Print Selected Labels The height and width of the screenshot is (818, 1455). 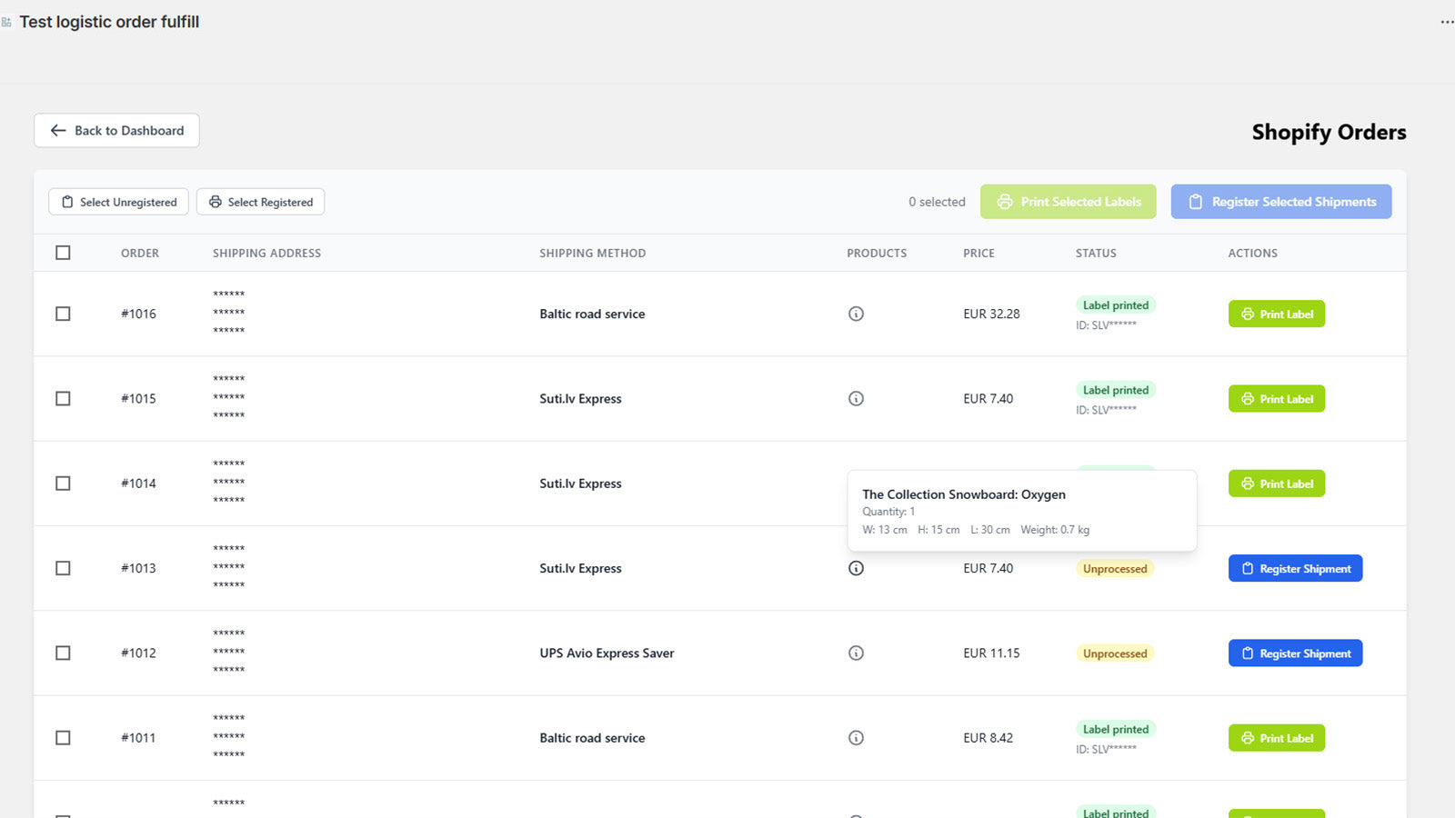pos(1068,202)
